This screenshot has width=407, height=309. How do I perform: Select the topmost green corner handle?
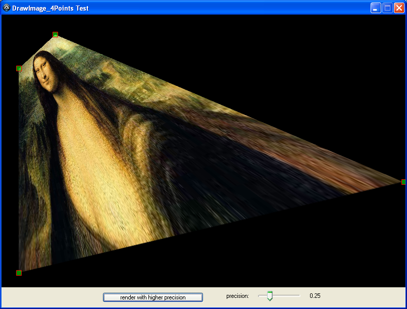(55, 35)
